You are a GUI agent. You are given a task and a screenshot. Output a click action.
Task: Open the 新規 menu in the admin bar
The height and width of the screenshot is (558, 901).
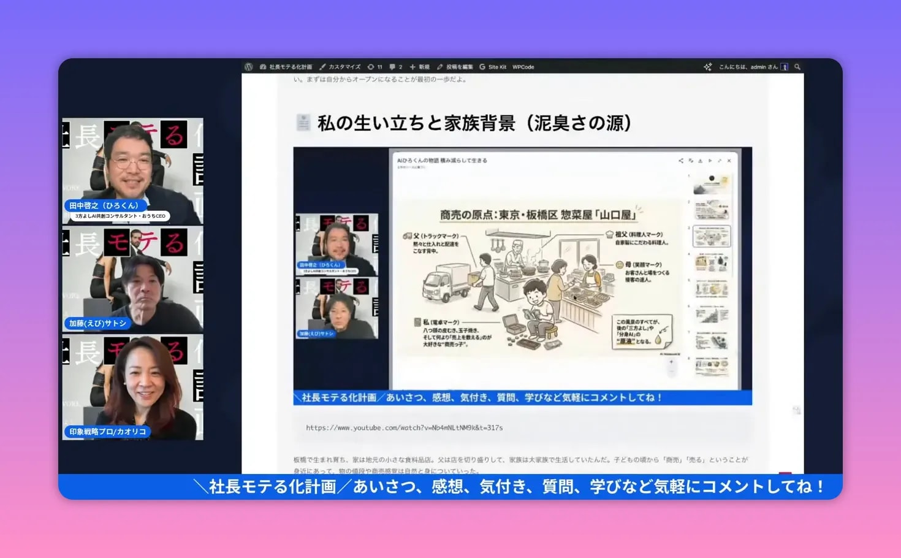pyautogui.click(x=422, y=66)
